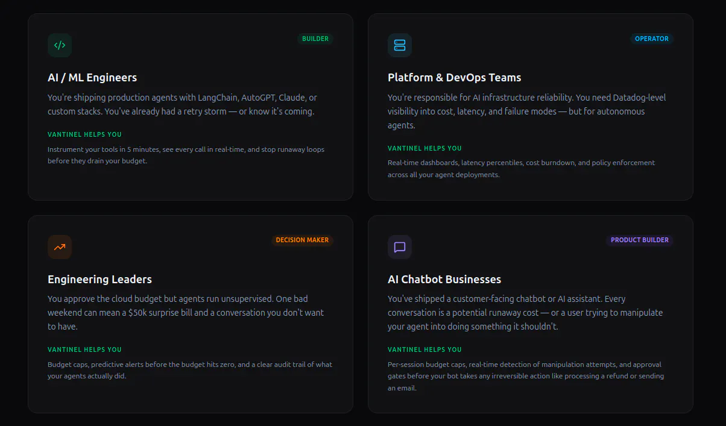Click VANTINEL HELPS YOU label under AI / ML Engineers
This screenshot has width=726, height=426.
(x=84, y=134)
